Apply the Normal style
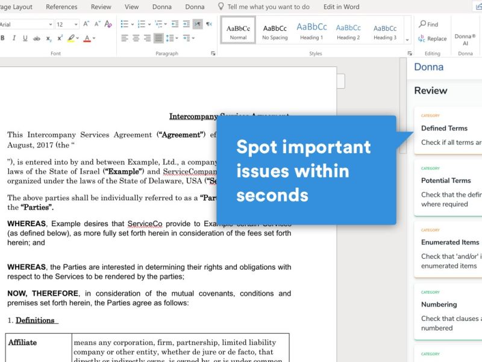 point(238,31)
